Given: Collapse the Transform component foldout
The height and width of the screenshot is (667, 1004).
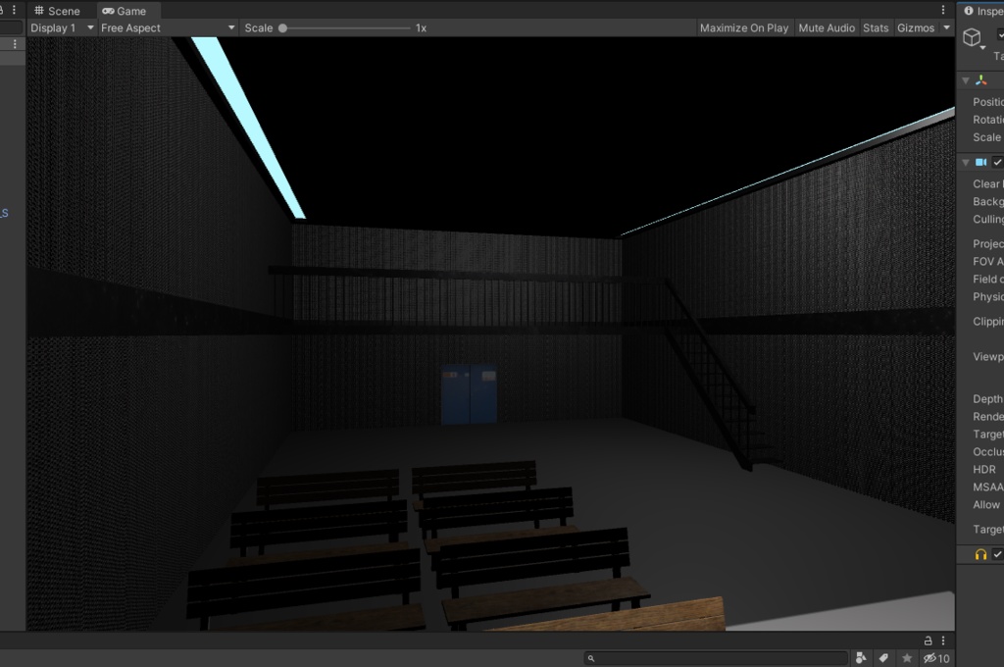Looking at the screenshot, I should (966, 80).
